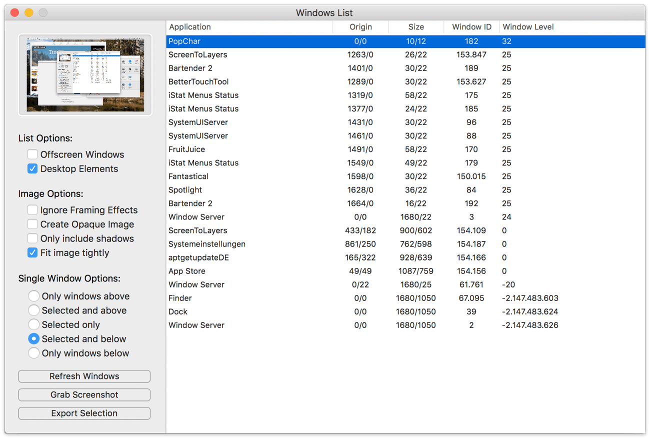Select iStat Menus Status row ID 185

pyautogui.click(x=405, y=108)
